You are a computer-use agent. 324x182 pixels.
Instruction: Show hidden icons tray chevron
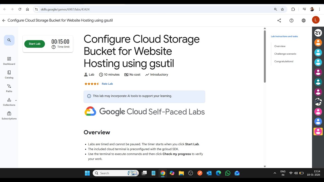pos(275,173)
